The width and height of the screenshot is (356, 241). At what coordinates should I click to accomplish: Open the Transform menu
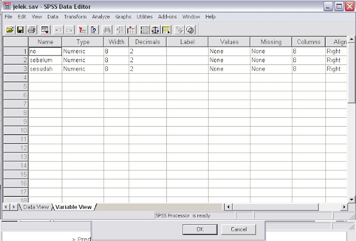[x=75, y=17]
